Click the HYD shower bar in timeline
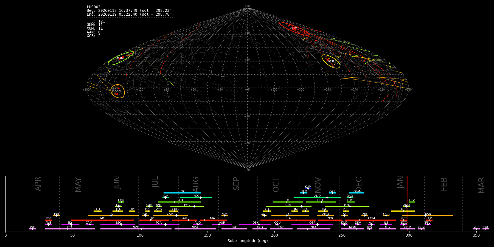Image resolution: width=494 pixels, height=247 pixels. [x=347, y=206]
